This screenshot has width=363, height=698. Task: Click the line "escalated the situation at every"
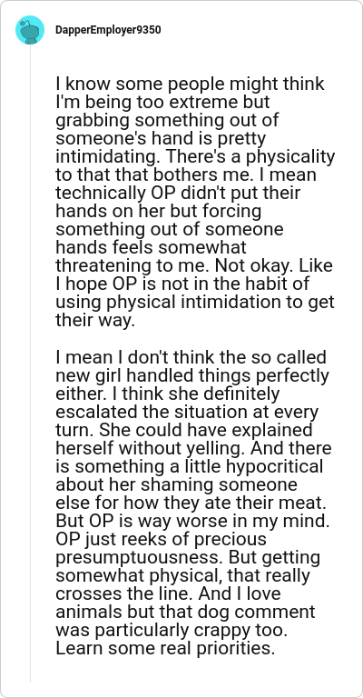tap(187, 413)
